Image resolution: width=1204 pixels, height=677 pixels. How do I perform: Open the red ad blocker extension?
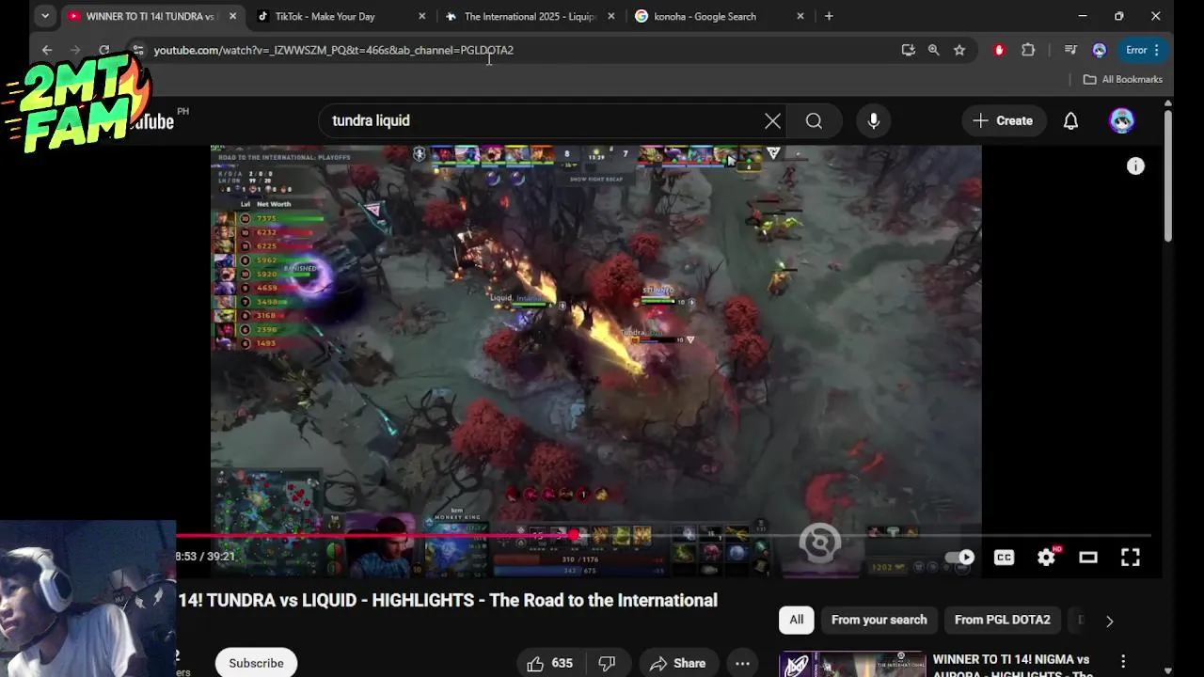pyautogui.click(x=999, y=50)
